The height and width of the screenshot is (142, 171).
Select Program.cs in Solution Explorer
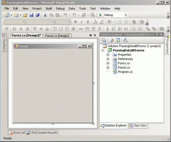coord(125,72)
